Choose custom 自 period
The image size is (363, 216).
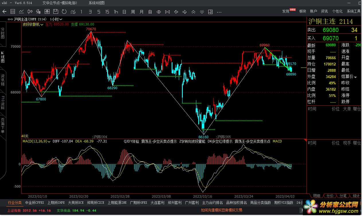coord(150,12)
